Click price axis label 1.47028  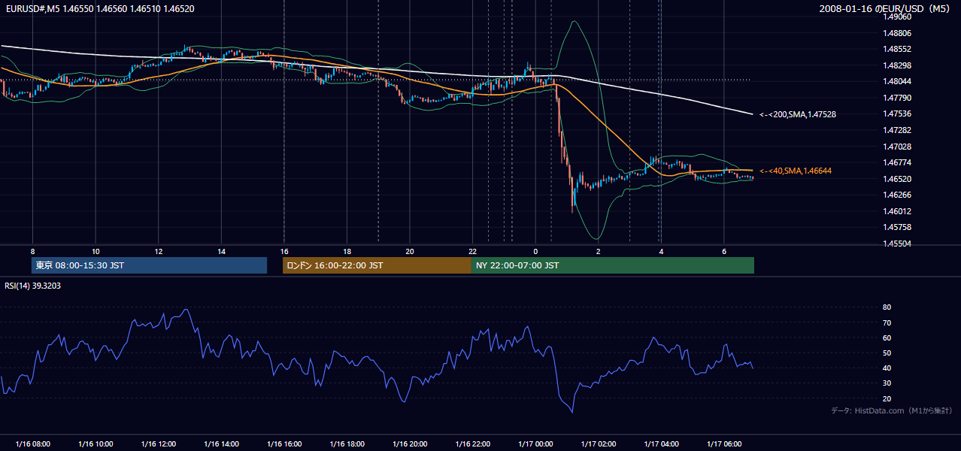[897, 147]
